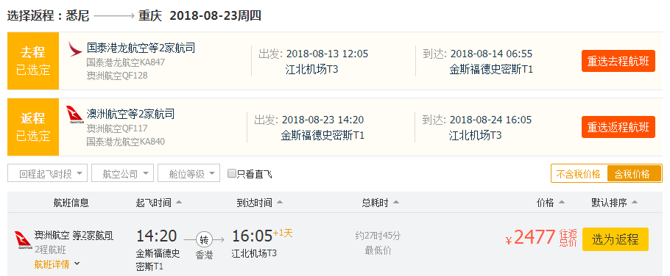
Task: Open the 舱位等级 dropdown
Action: [x=189, y=173]
